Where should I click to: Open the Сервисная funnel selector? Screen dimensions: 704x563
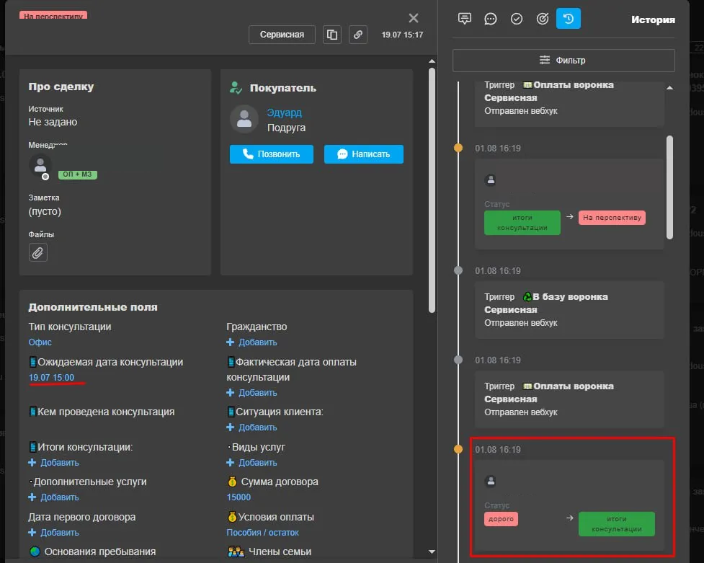point(282,35)
